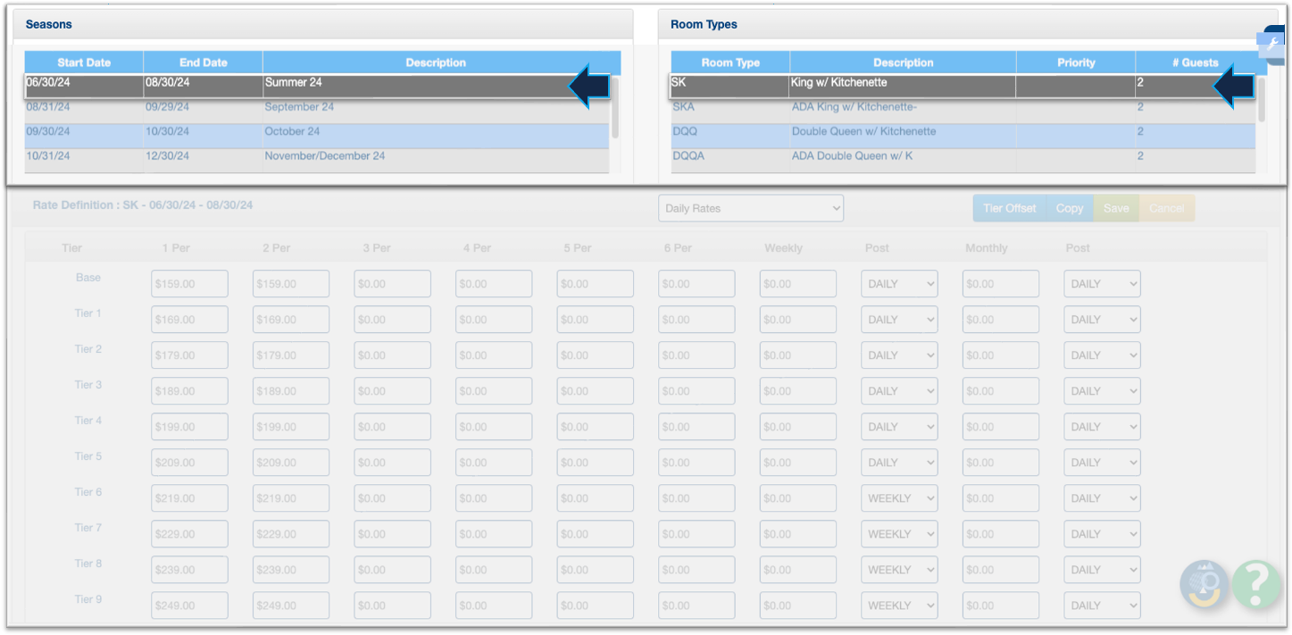Choose the Double Queen w/ Kitchenette room type

click(863, 131)
